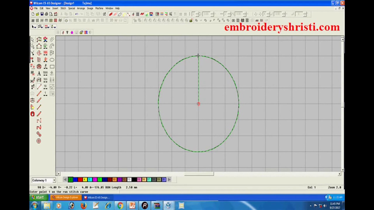The height and width of the screenshot is (210, 374).
Task: Expand the select arrow tool flyout
Action: pos(34,27)
